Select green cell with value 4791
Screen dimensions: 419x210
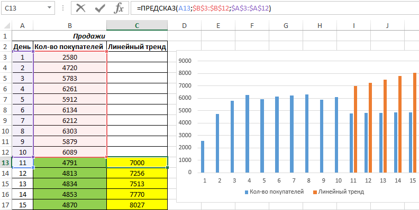coord(70,163)
